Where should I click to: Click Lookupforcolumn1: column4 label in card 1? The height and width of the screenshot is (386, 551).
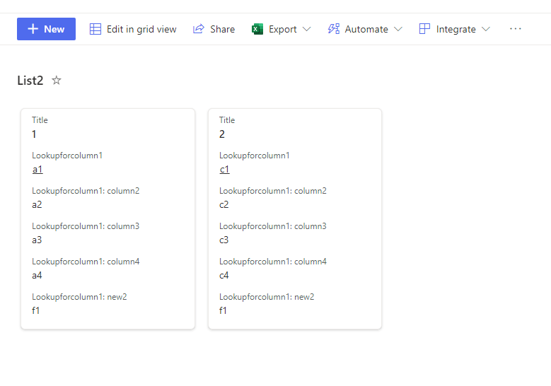[x=86, y=262]
